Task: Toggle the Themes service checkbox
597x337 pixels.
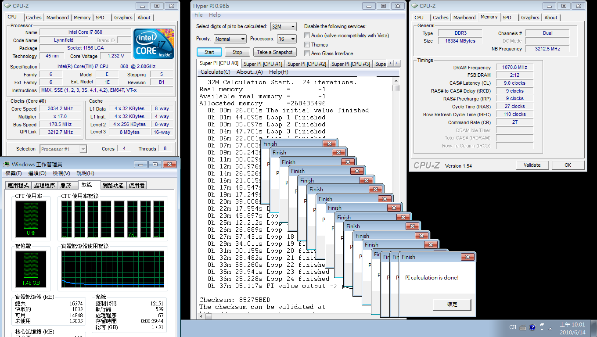Action: pos(308,45)
